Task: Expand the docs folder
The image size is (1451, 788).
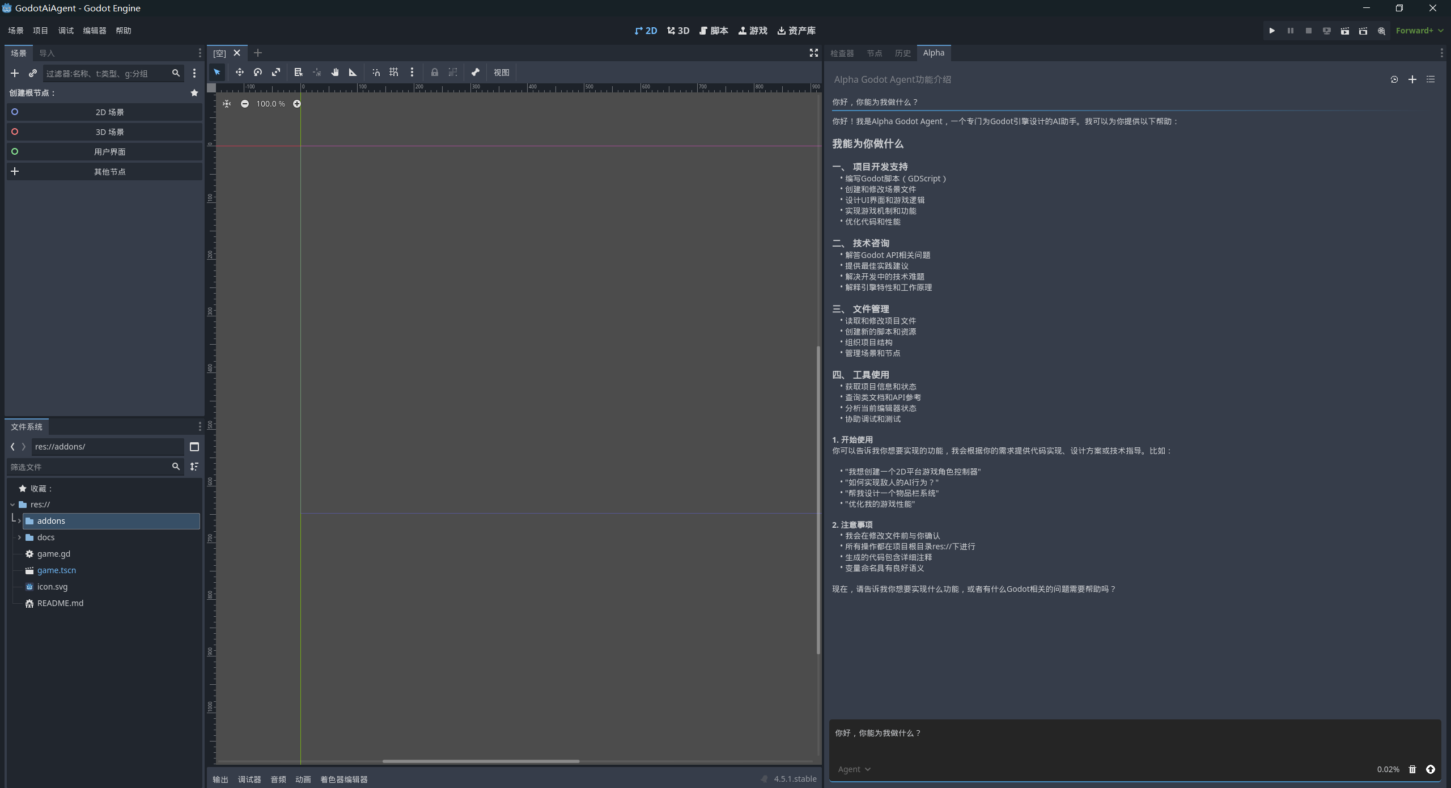Action: 19,537
